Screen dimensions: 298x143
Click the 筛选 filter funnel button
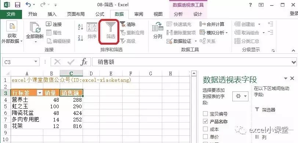(x=110, y=30)
